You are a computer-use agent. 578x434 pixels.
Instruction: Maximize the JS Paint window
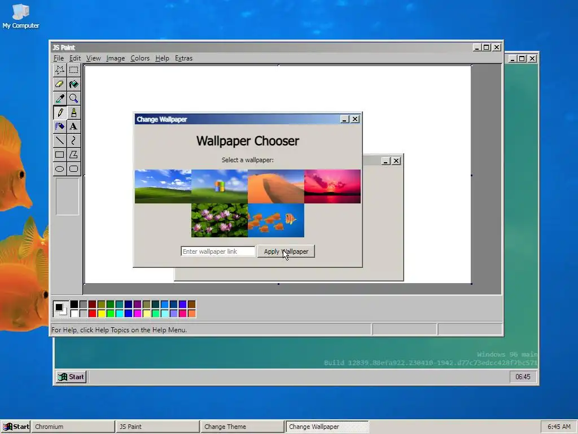(487, 47)
